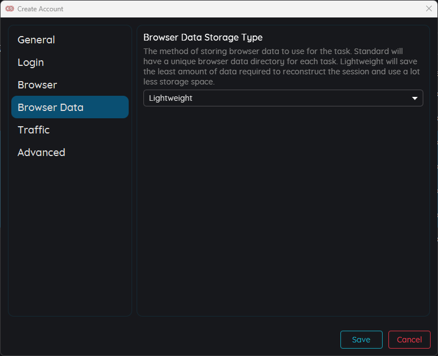Click the storage method description paragraph
This screenshot has height=356, width=438.
click(281, 66)
